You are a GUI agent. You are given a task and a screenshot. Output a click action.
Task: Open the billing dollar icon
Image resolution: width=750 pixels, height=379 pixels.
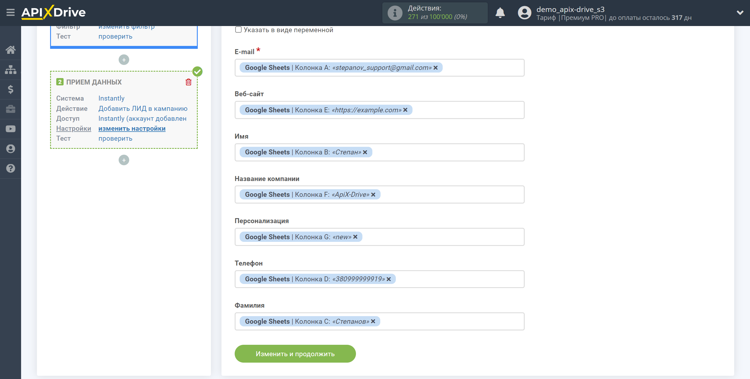click(11, 89)
